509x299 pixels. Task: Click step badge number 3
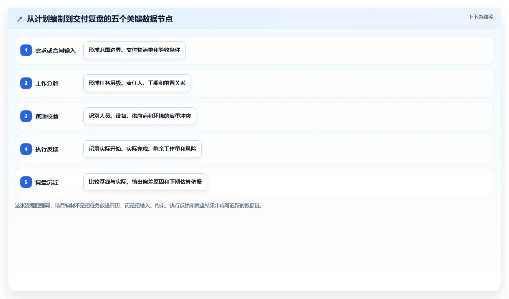[x=26, y=116]
